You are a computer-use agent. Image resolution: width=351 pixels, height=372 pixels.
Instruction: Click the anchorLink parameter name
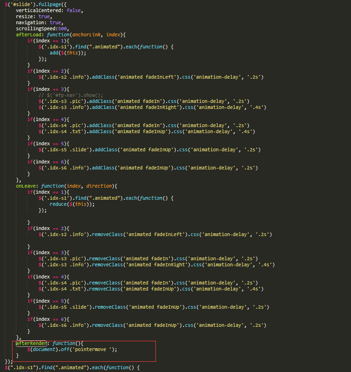[x=86, y=34]
